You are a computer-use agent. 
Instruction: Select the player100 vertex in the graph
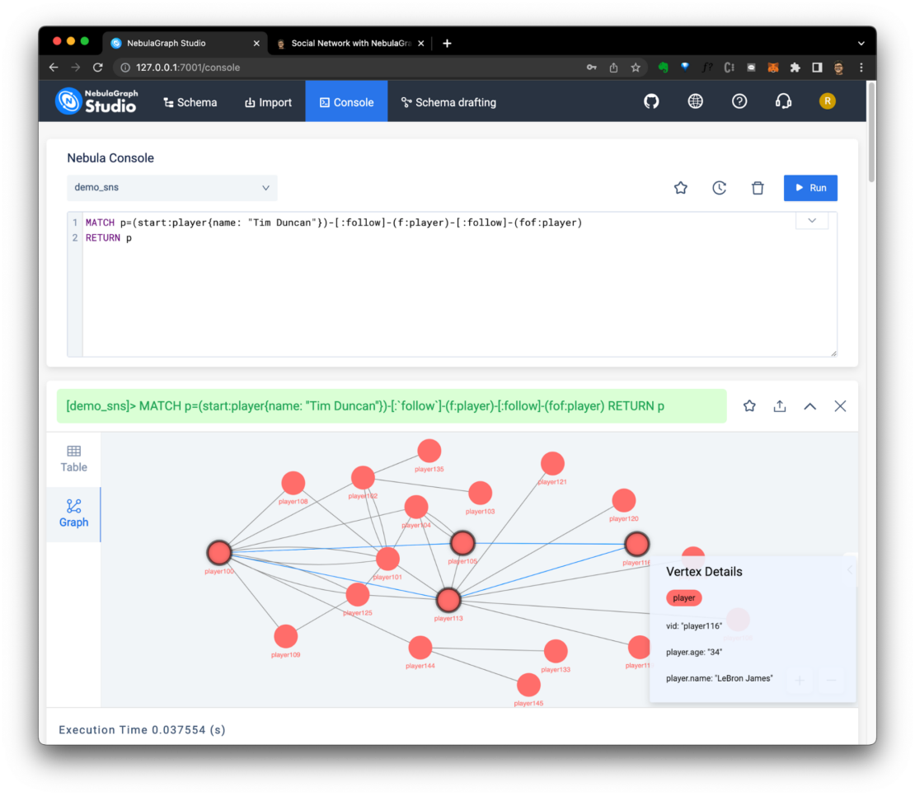218,552
